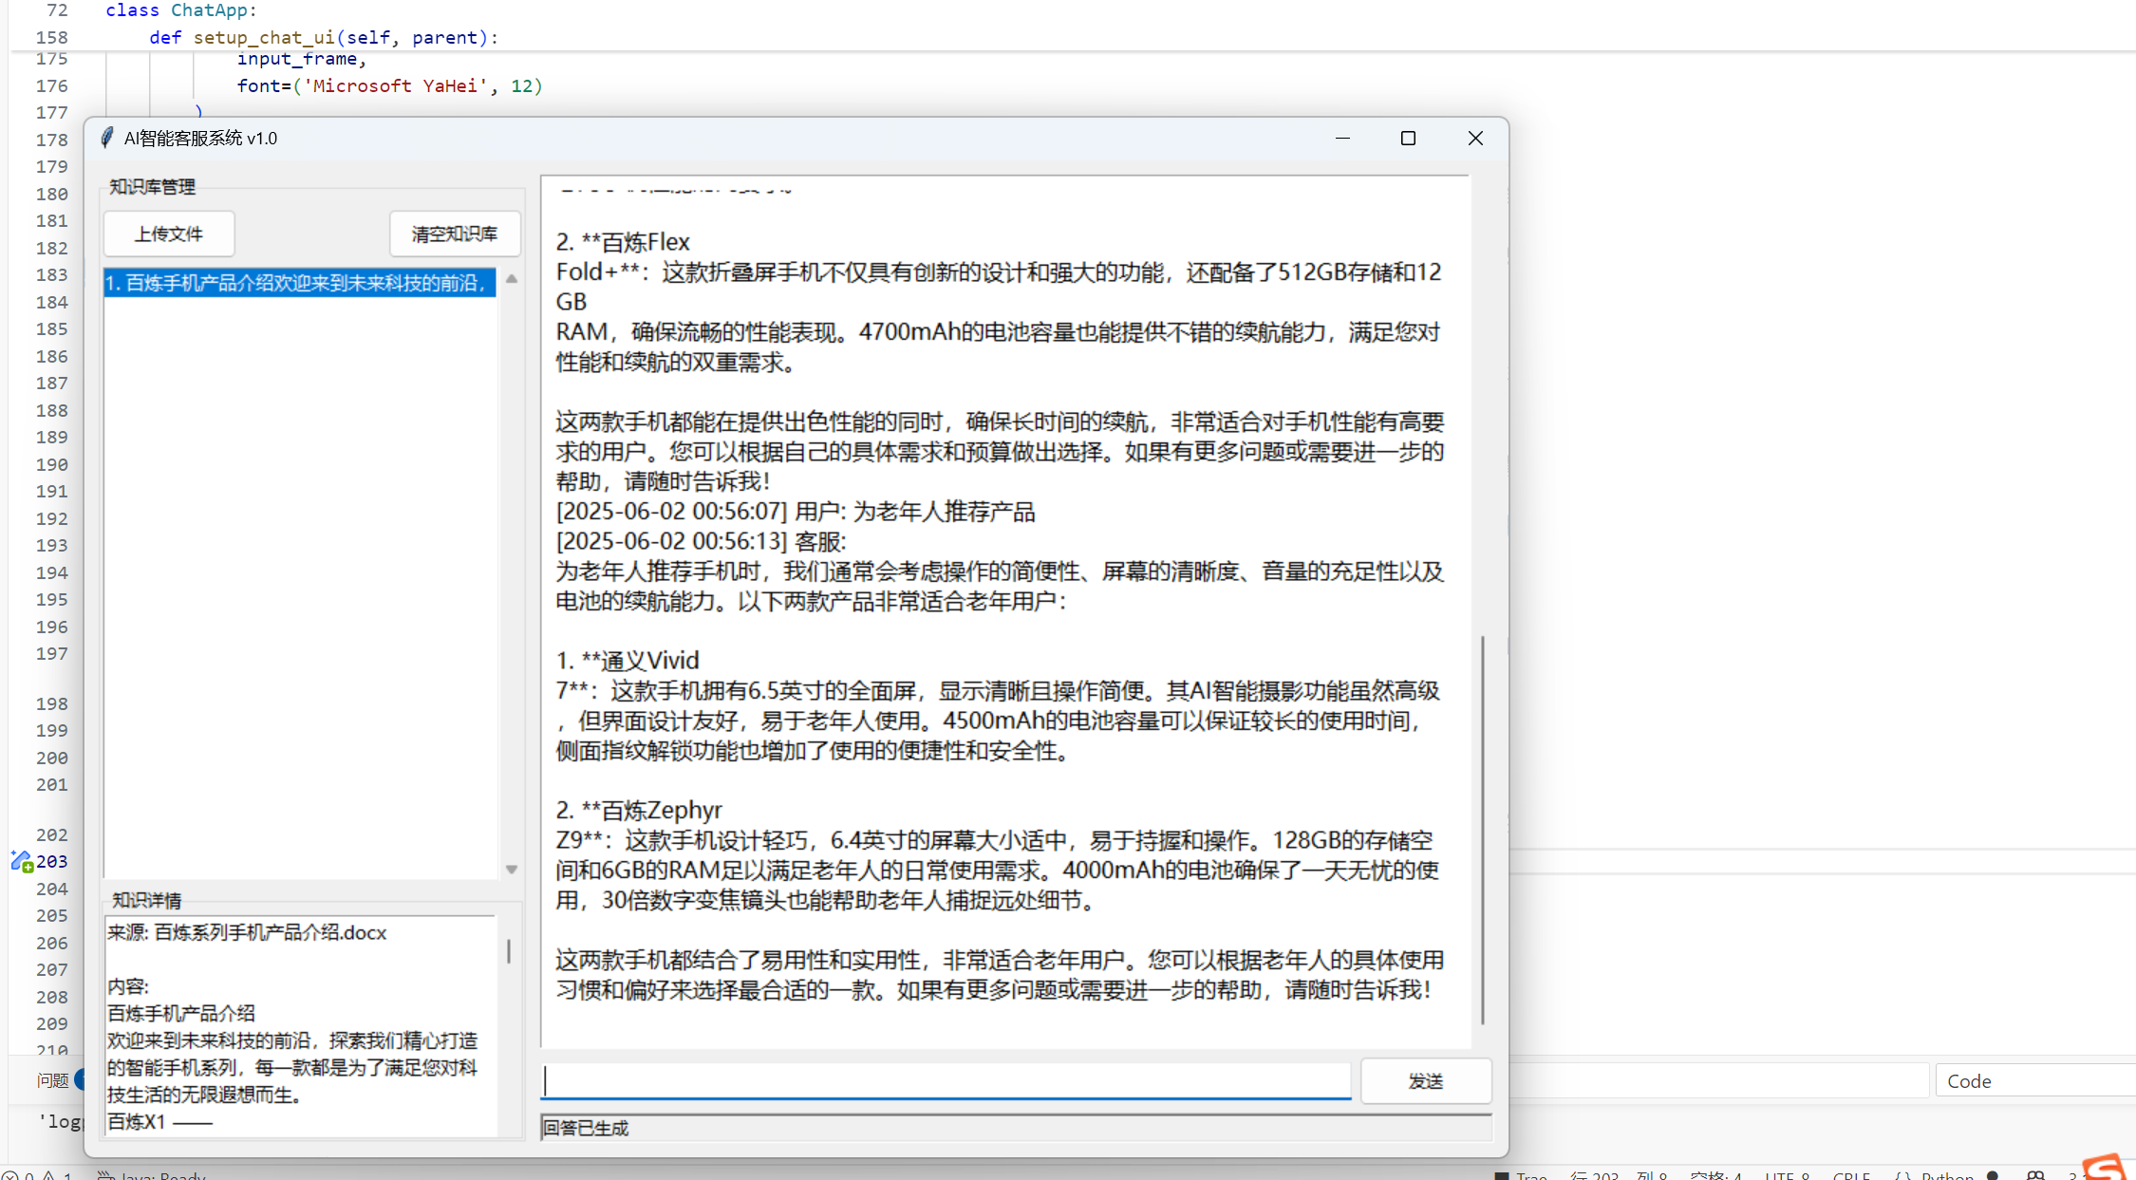Select the 百炼手机产品介绍 knowledge list entry
The height and width of the screenshot is (1180, 2136).
299,283
